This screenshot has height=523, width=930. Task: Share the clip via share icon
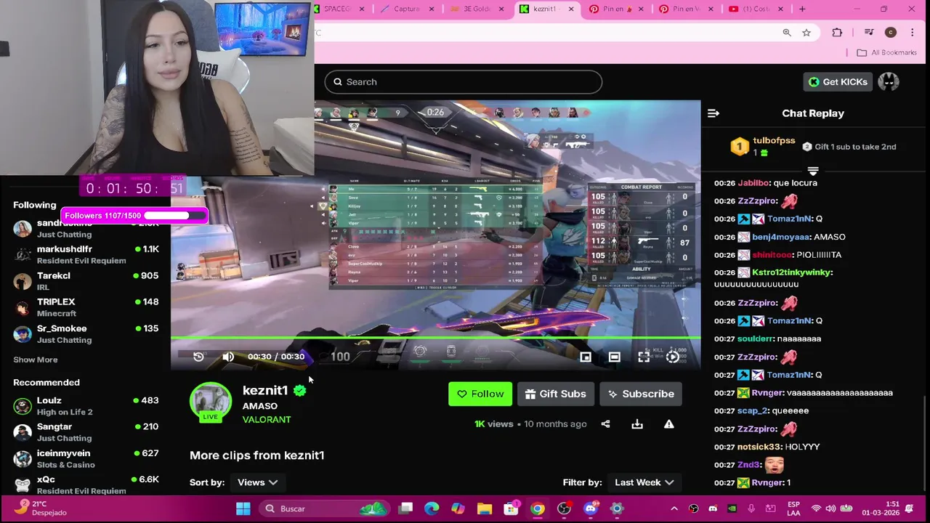[605, 424]
